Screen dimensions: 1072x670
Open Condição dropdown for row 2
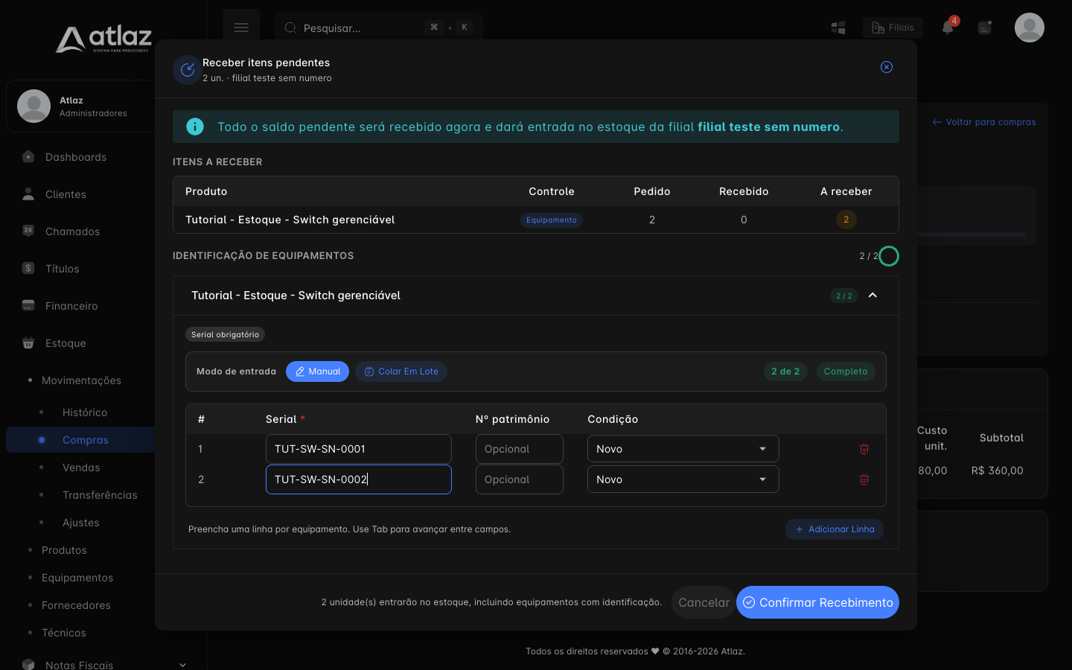(x=683, y=479)
